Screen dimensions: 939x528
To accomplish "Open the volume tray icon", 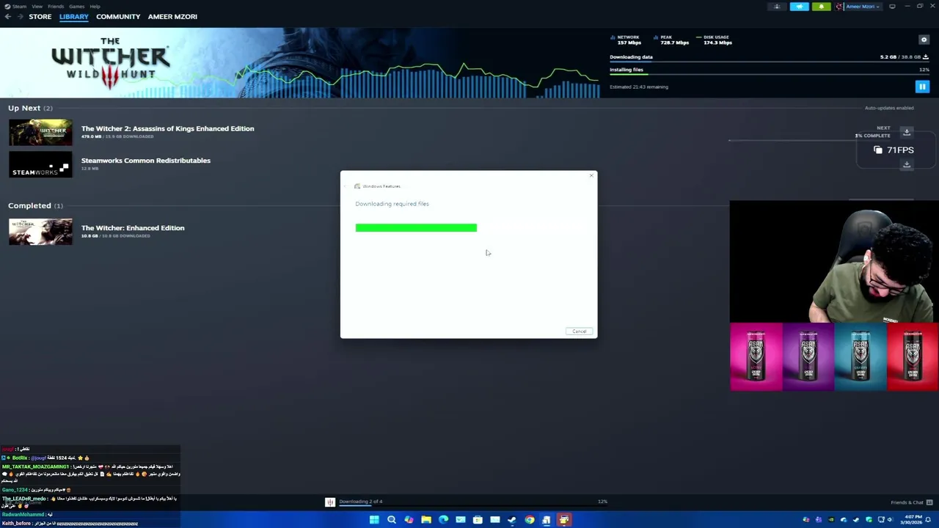I will click(891, 520).
